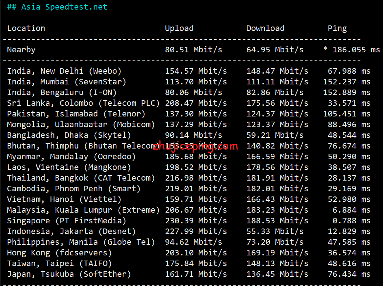Click Singapore upload 230.39 Mbit/s
This screenshot has height=286, width=383.
click(x=196, y=221)
